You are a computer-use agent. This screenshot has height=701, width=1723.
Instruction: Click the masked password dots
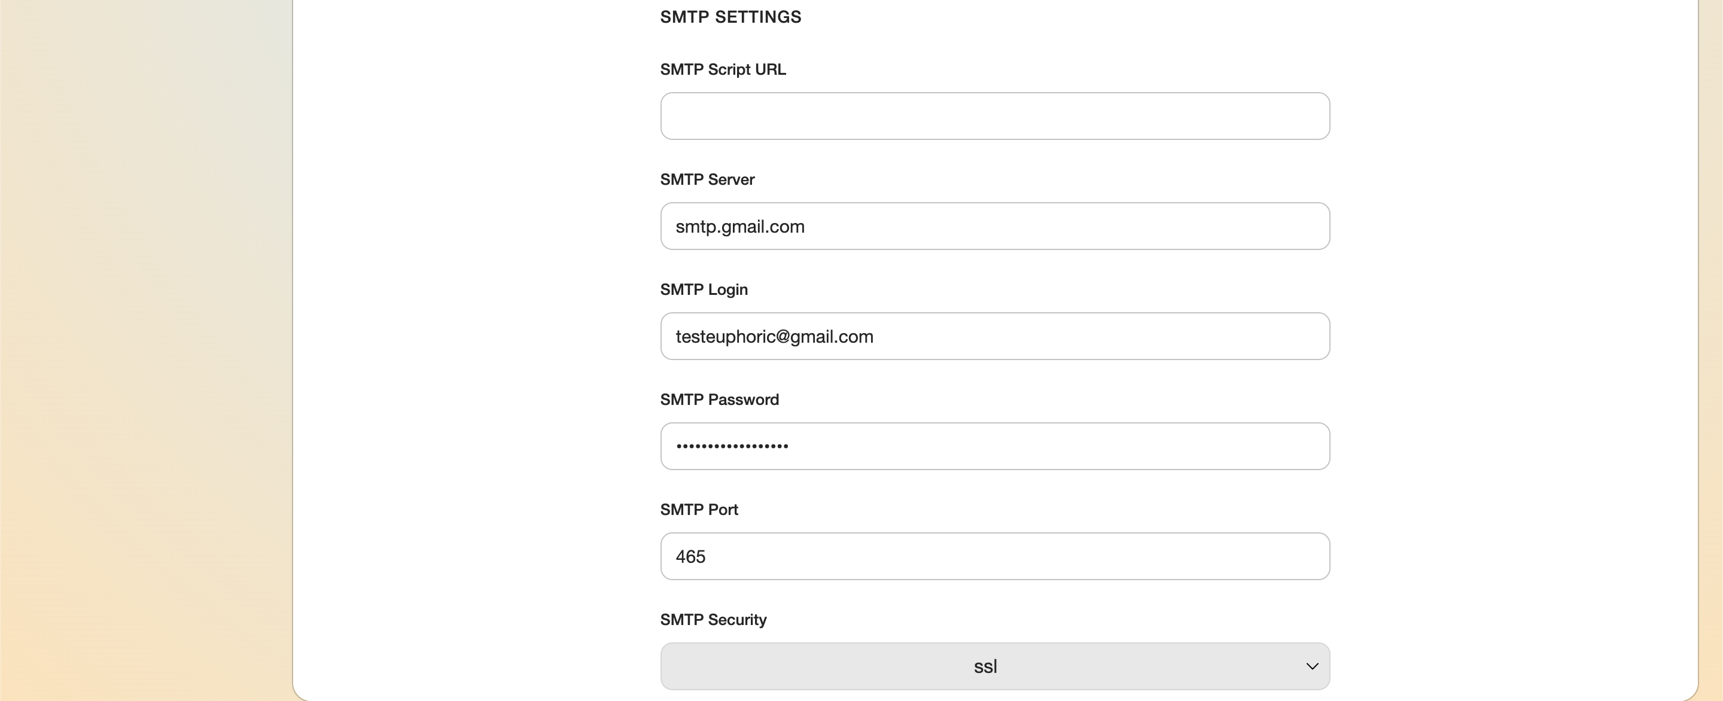(x=732, y=446)
